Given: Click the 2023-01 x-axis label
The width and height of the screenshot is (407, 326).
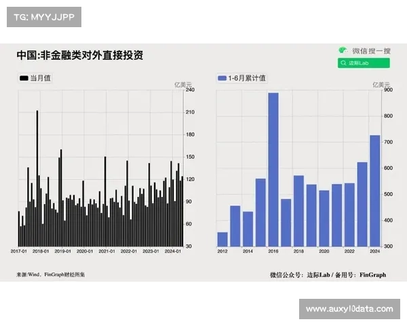Looking at the screenshot, I should (x=151, y=251).
